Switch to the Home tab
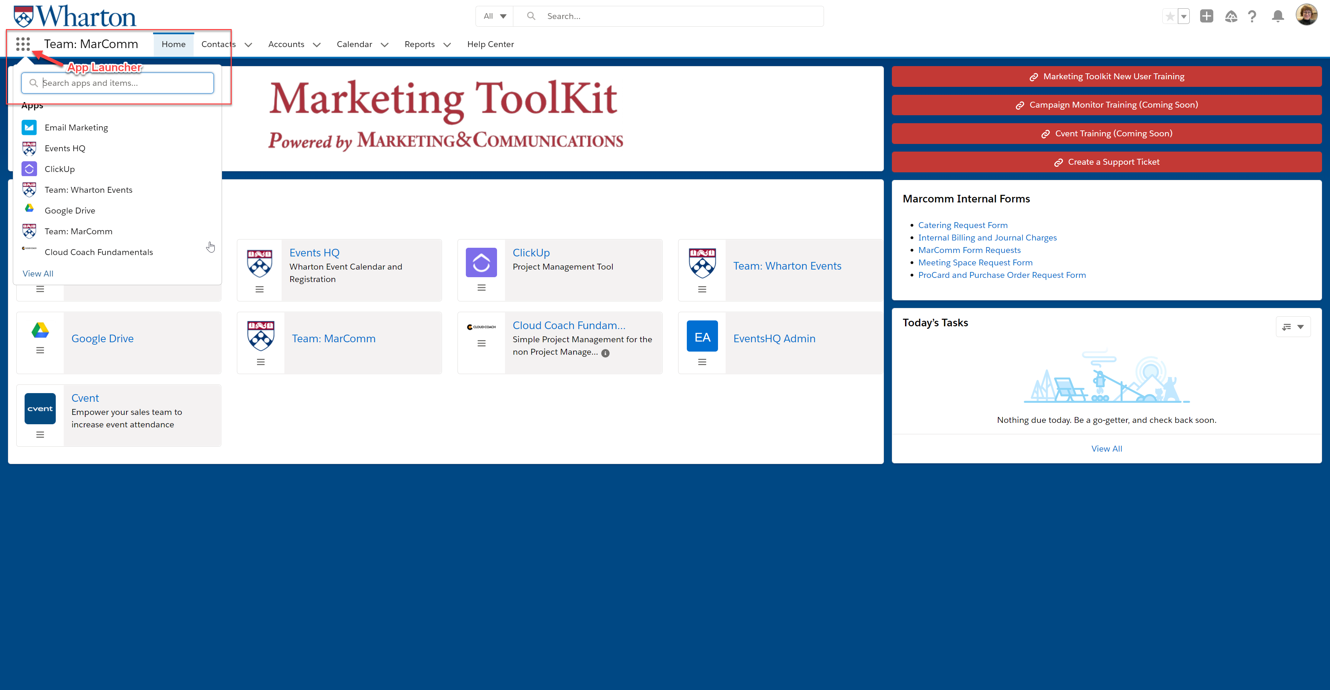This screenshot has width=1330, height=690. 174,44
